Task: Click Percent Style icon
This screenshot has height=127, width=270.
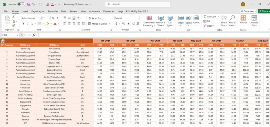Action: pyautogui.click(x=124, y=24)
